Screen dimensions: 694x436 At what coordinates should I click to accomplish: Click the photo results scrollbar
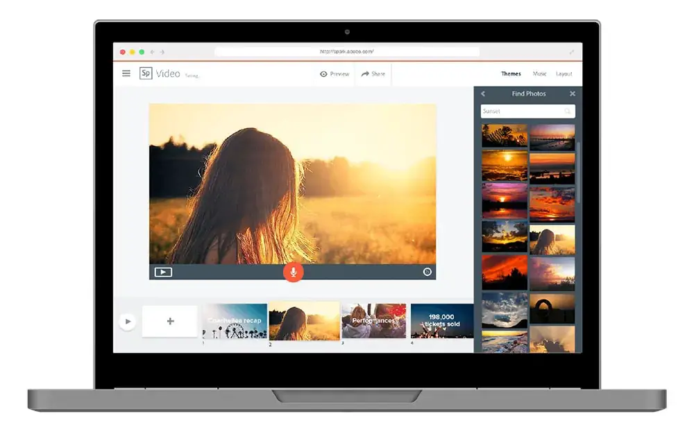[578, 173]
